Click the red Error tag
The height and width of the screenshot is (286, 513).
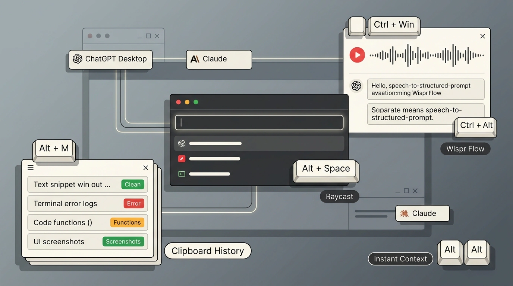click(133, 203)
